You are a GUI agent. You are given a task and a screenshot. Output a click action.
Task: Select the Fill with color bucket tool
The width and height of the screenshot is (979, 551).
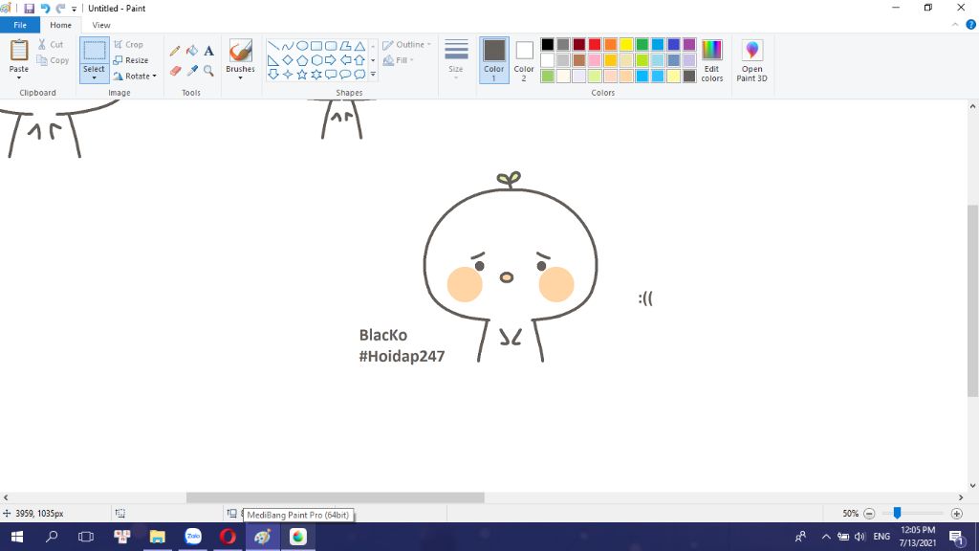[192, 52]
